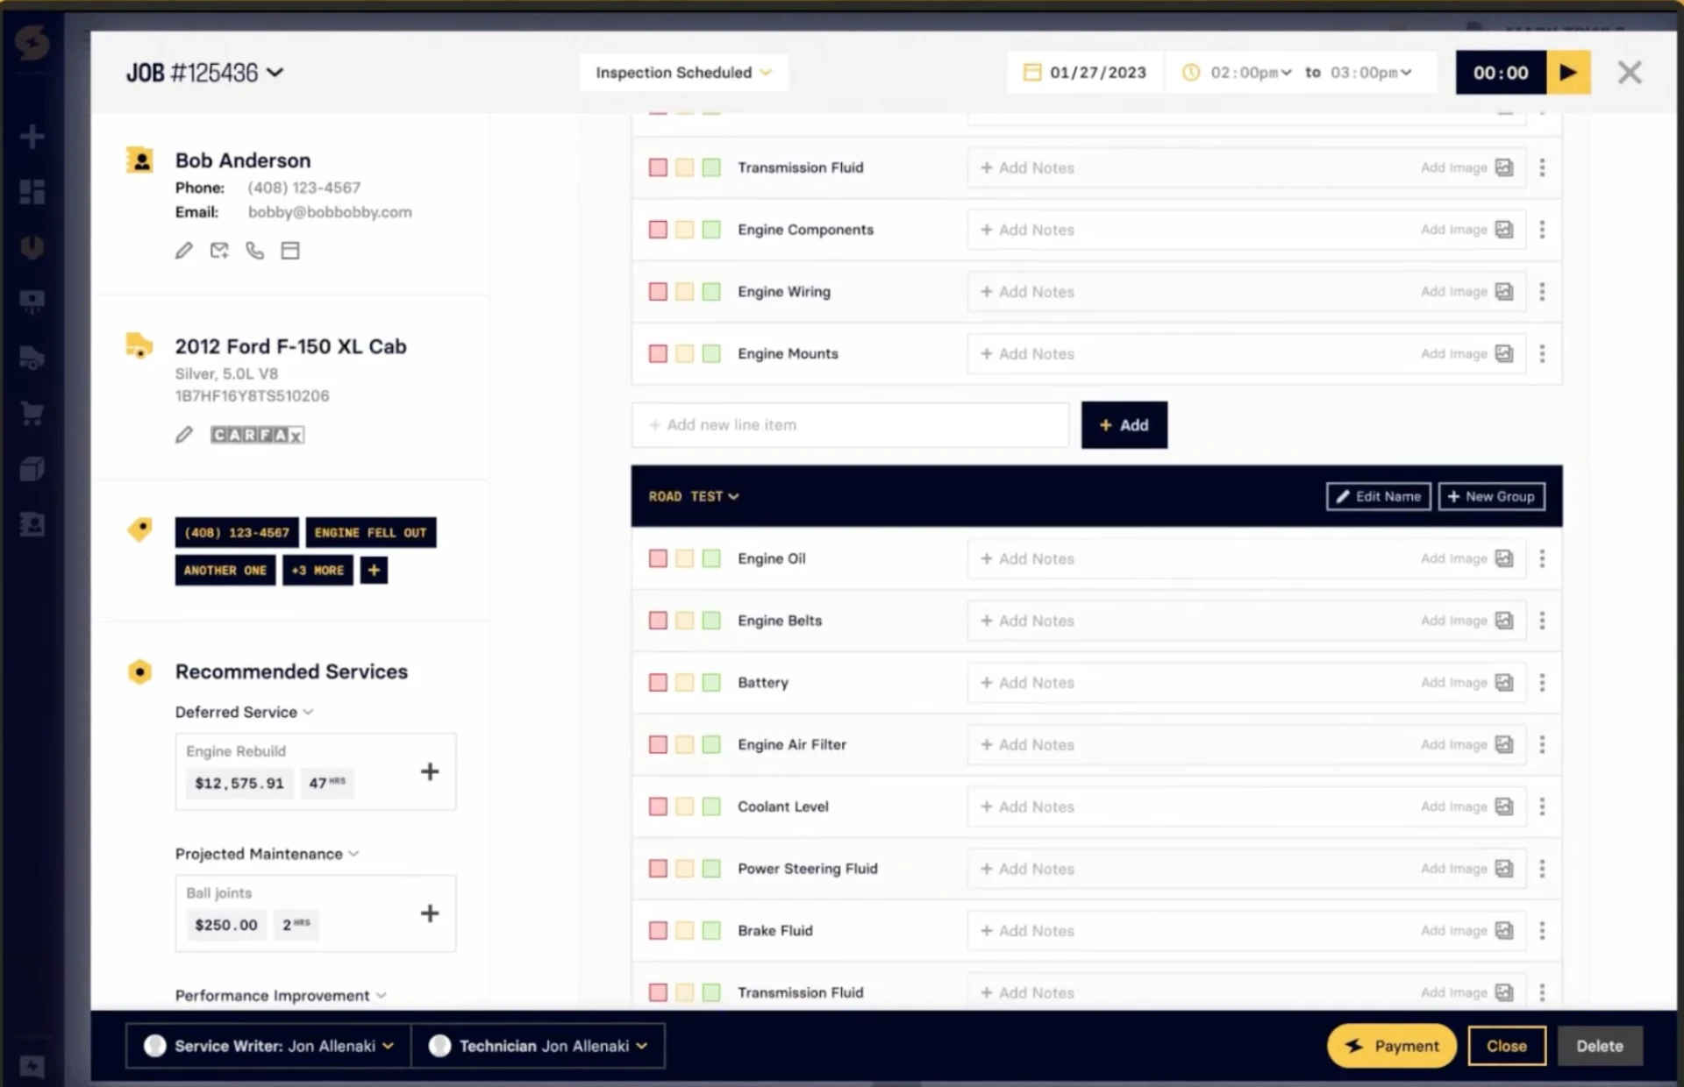The width and height of the screenshot is (1684, 1087).
Task: Click Add Image icon for Engine Wiring row
Action: [1504, 292]
